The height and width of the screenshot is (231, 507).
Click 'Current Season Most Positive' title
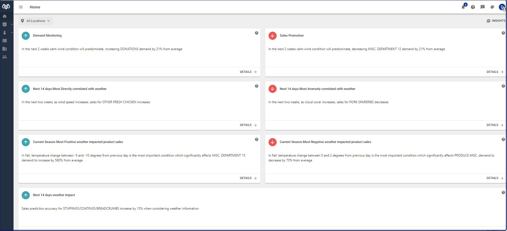78,142
